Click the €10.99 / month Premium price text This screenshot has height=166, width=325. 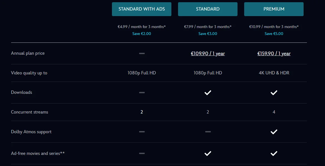click(x=274, y=27)
